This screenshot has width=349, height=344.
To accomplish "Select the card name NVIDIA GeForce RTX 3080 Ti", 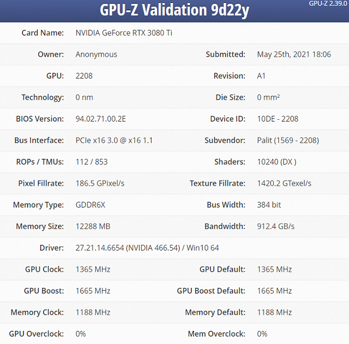I will pyautogui.click(x=124, y=33).
